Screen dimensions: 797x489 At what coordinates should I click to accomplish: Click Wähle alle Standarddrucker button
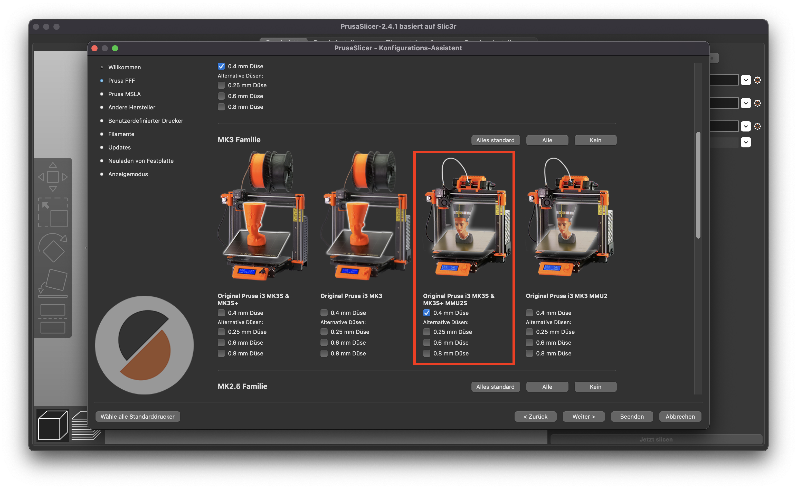(x=137, y=417)
